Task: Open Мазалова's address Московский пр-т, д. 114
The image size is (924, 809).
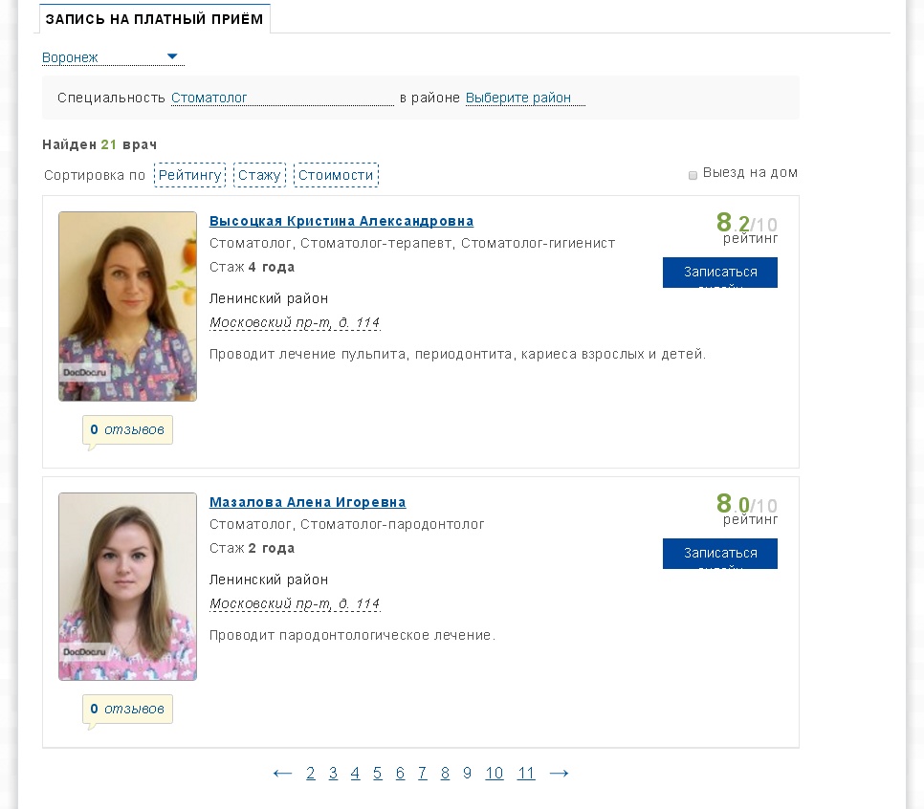Action: [295, 604]
